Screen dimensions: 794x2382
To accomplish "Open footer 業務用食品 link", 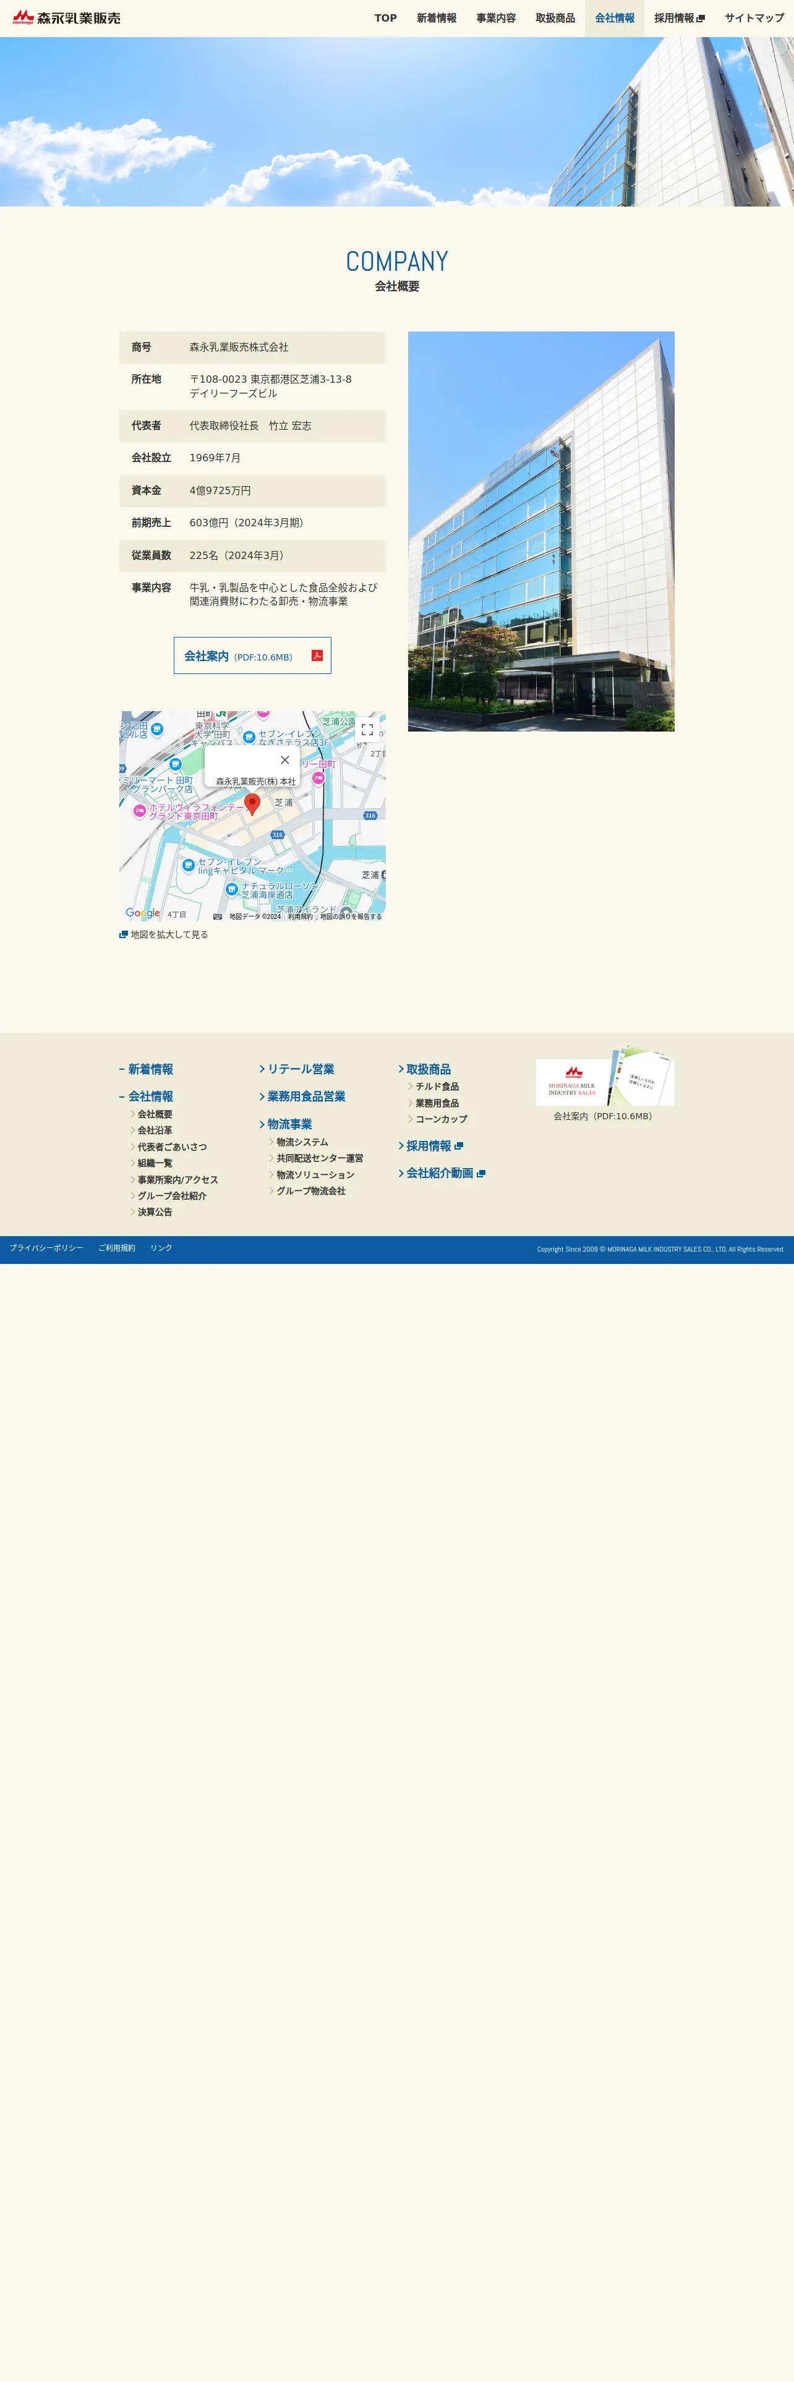I will coord(437,1103).
